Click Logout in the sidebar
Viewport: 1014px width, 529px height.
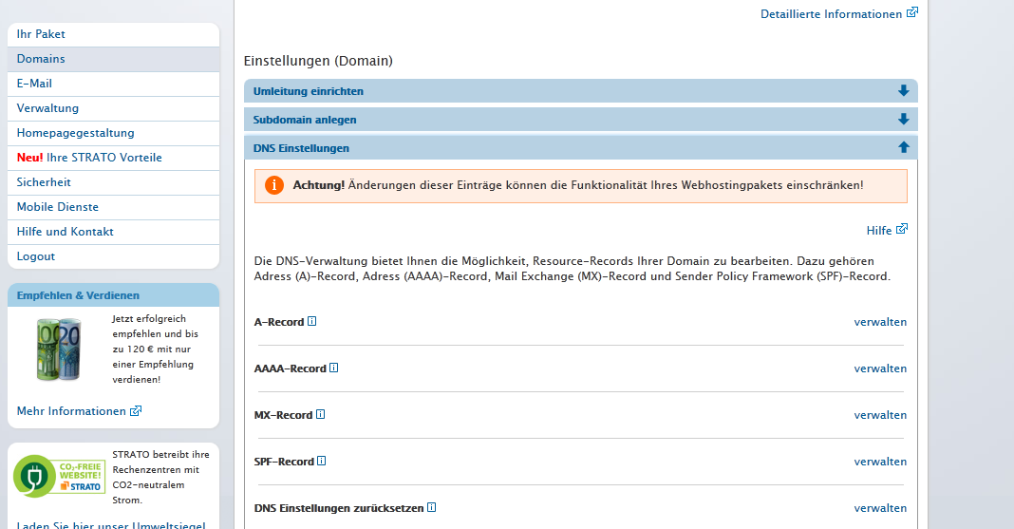click(113, 256)
